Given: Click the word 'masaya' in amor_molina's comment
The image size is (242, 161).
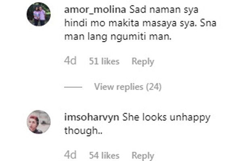Looking at the screenshot, I should (159, 23).
